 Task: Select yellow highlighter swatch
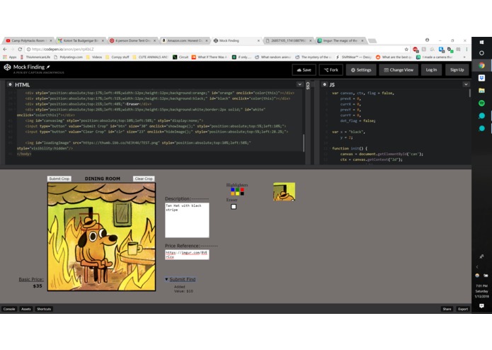click(237, 193)
